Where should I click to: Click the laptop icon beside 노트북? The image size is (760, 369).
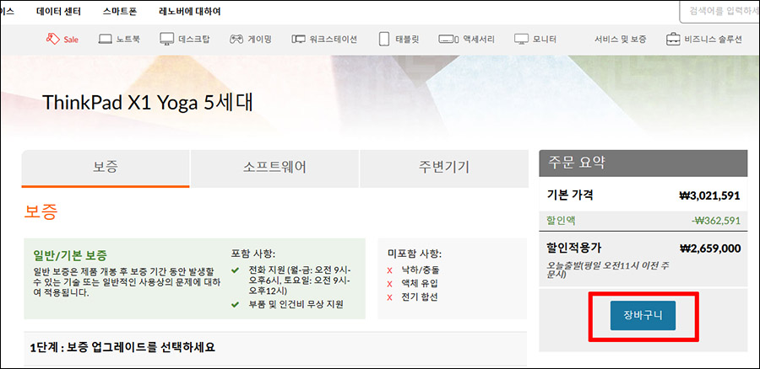(x=106, y=39)
